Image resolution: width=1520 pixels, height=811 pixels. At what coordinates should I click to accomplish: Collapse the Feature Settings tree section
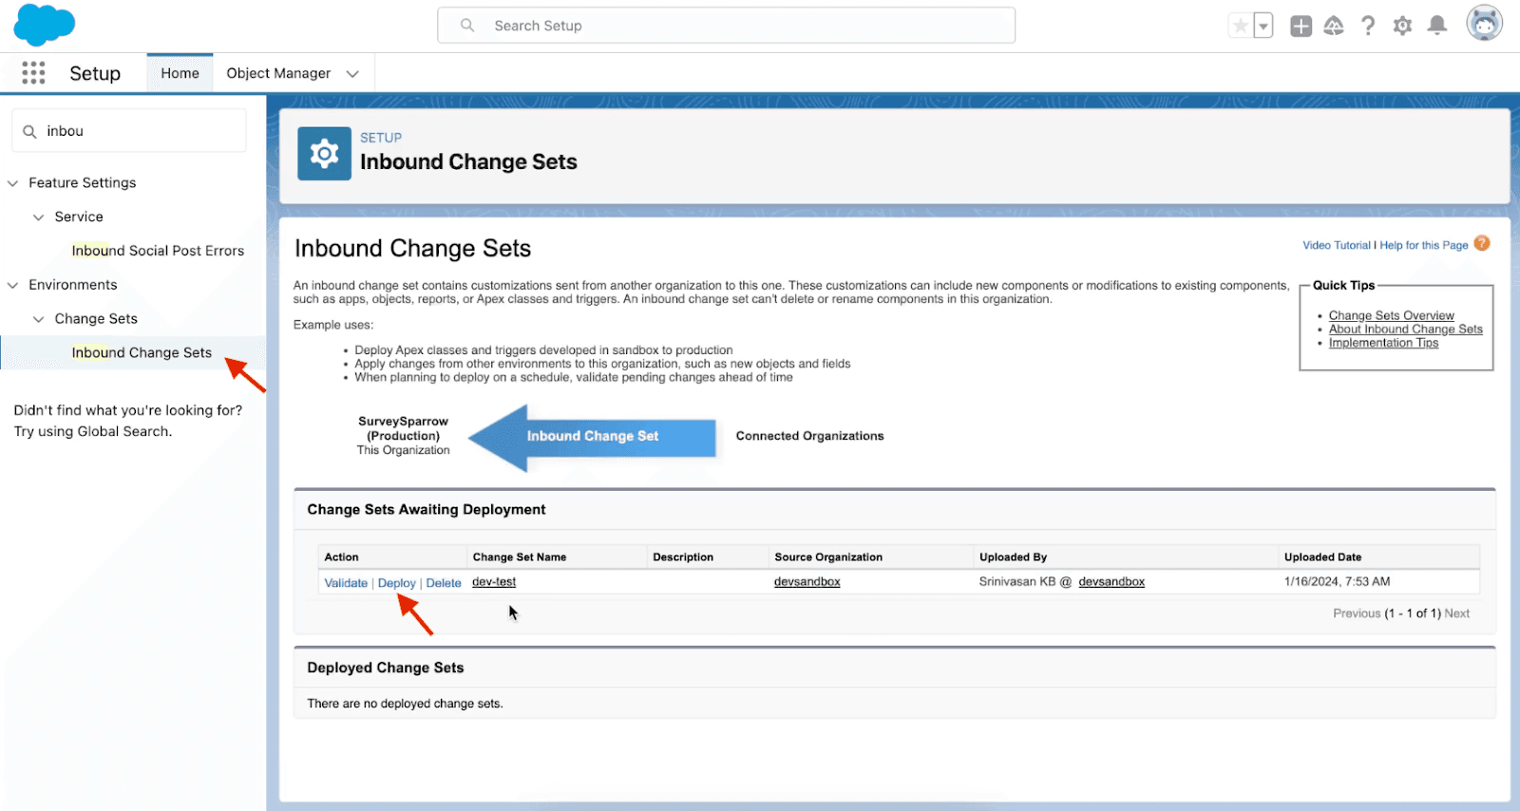[x=13, y=183]
